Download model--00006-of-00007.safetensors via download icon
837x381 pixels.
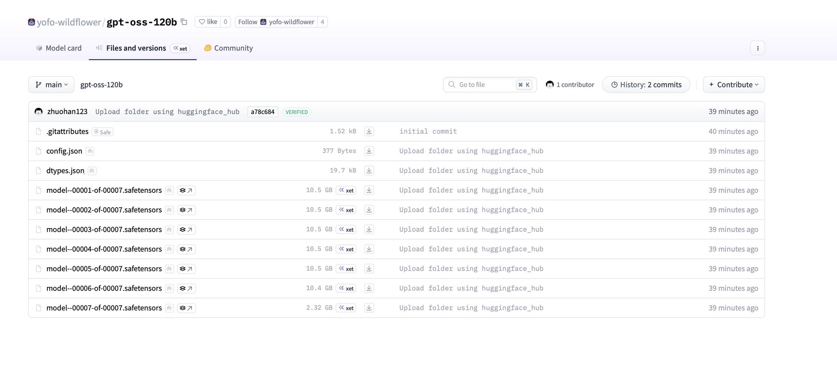369,288
